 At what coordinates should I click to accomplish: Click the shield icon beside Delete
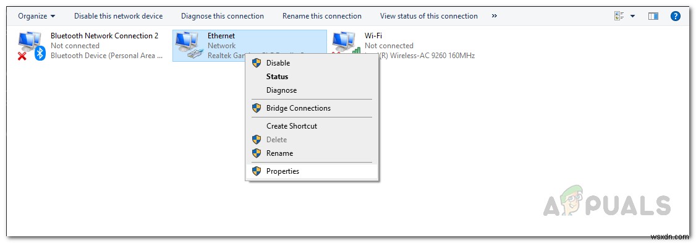click(x=257, y=140)
